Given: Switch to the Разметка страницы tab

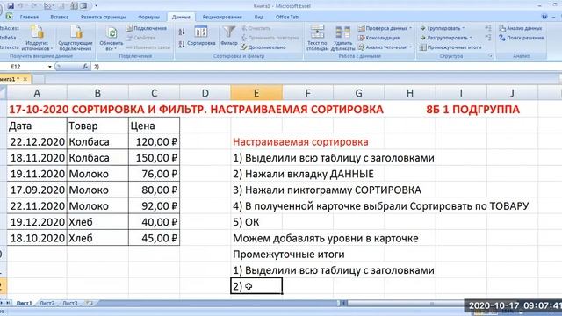Looking at the screenshot, I should click(104, 17).
